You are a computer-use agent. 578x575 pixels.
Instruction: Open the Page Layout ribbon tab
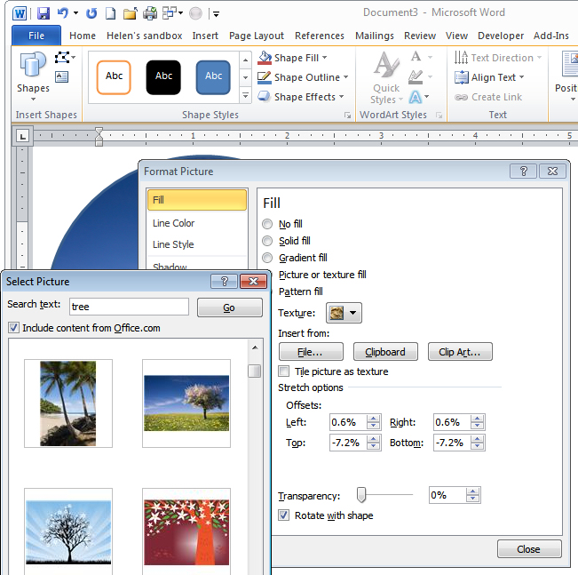(257, 36)
